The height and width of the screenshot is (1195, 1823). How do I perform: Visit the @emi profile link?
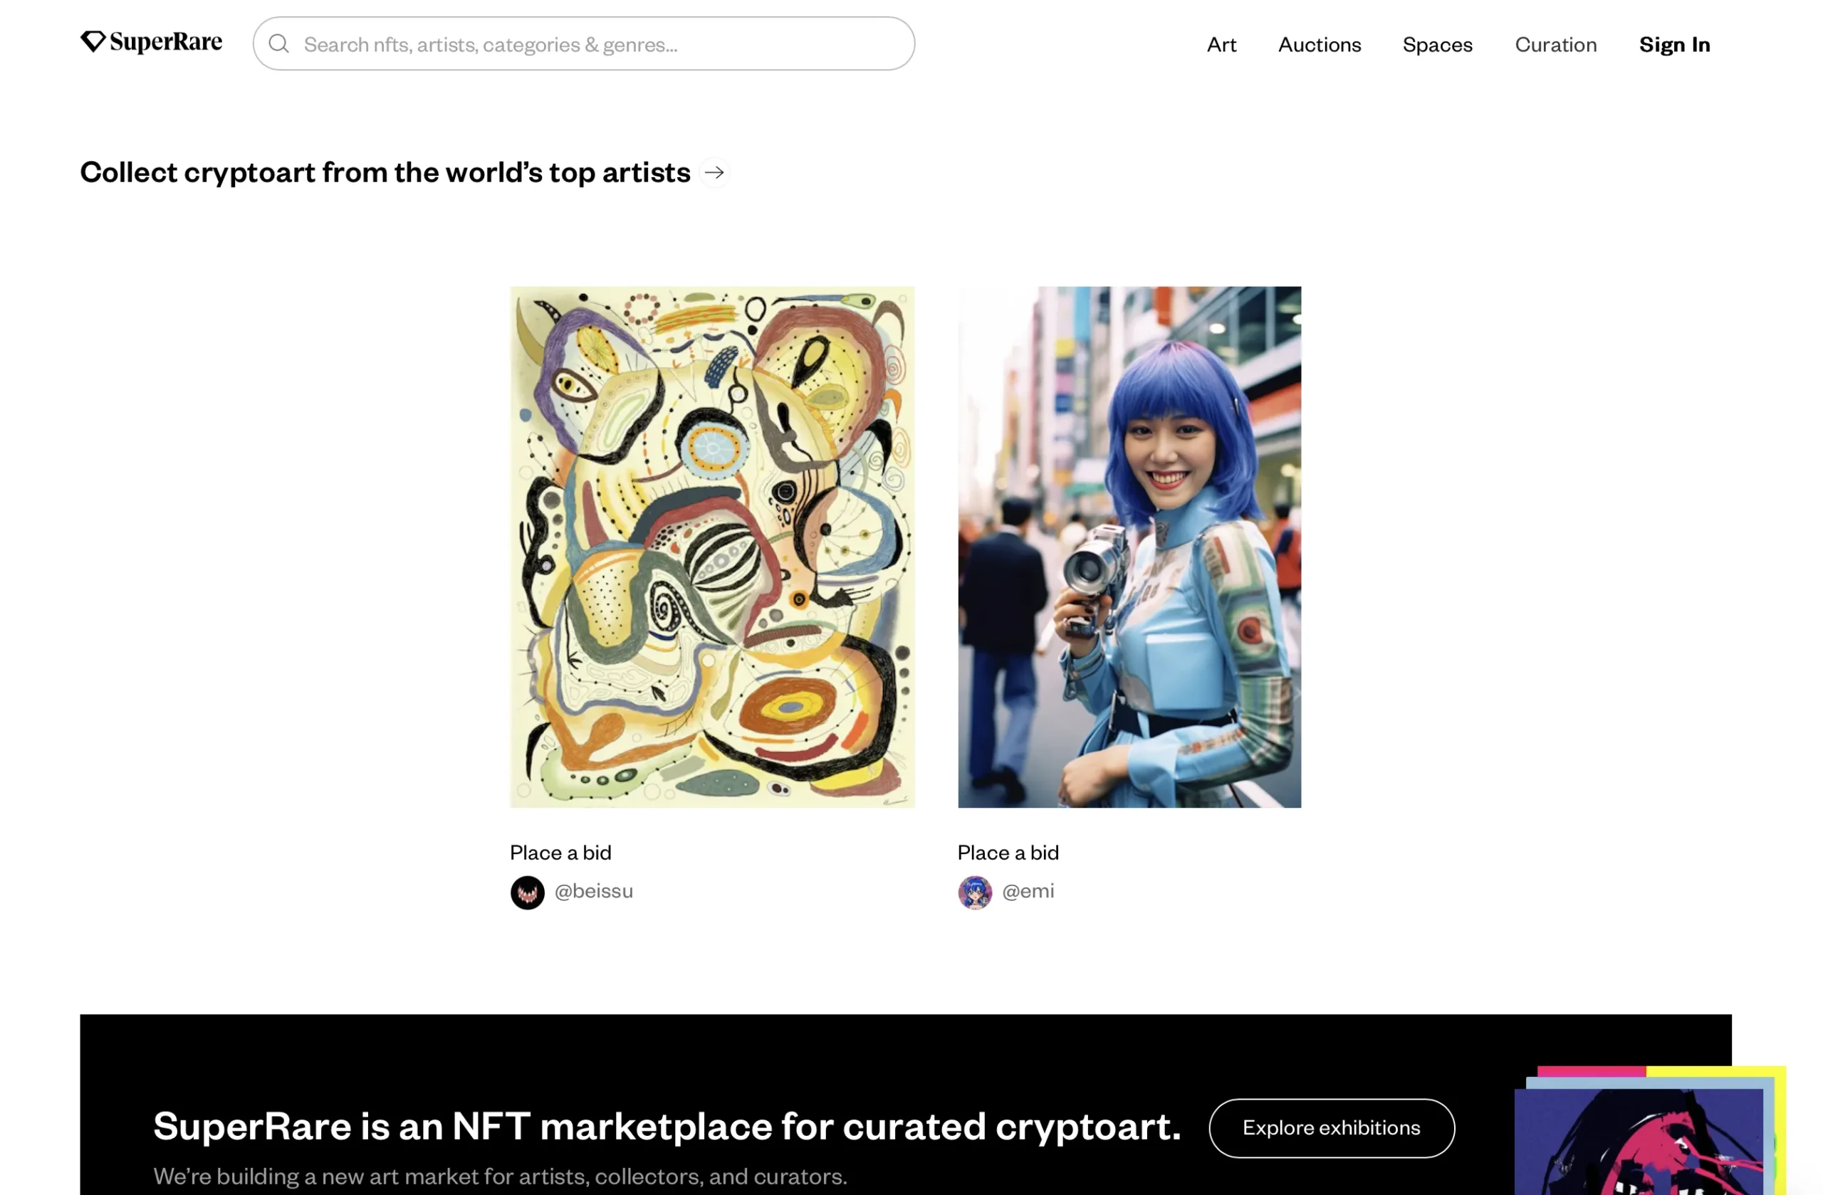pos(1028,891)
